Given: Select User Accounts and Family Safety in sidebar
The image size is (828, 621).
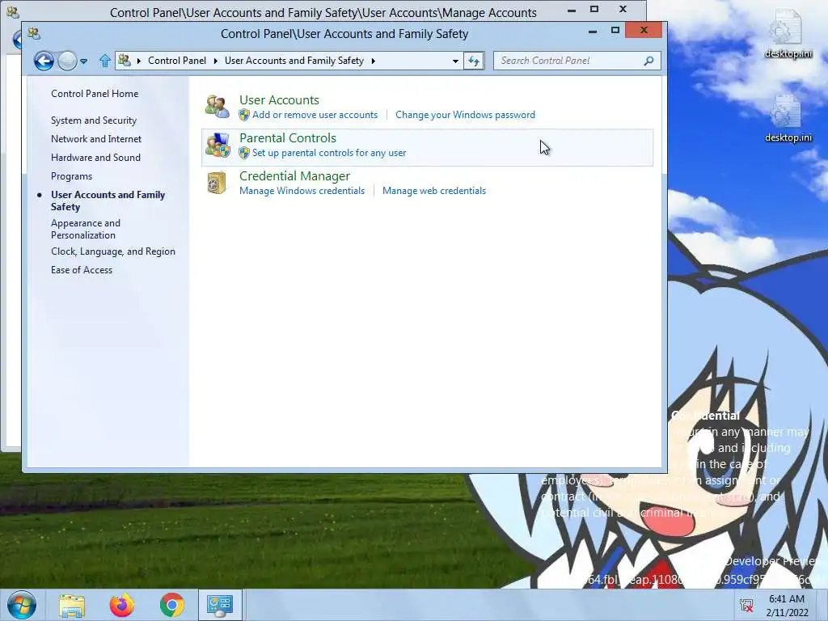Looking at the screenshot, I should coord(108,201).
